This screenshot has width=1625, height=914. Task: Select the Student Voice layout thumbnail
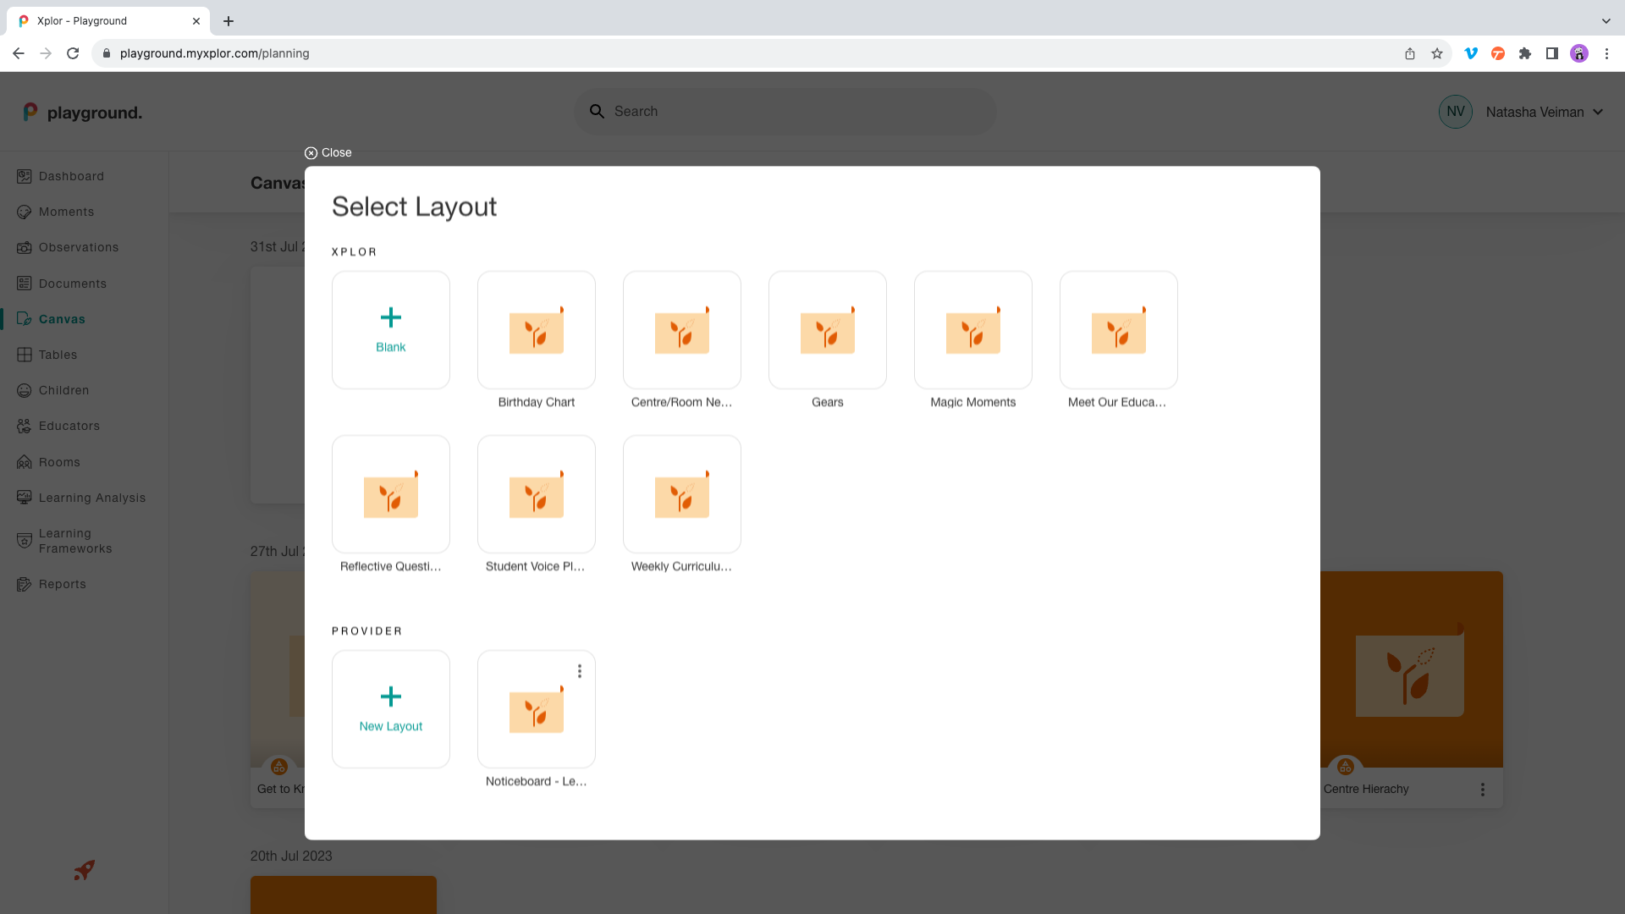tap(536, 494)
